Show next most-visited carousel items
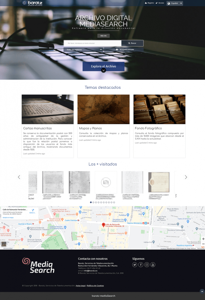This screenshot has width=205, height=300. tap(186, 177)
